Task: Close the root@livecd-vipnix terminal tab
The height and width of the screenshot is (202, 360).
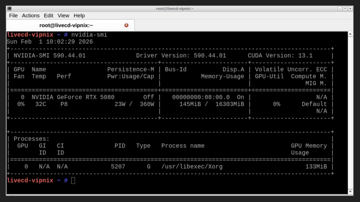Action: click(127, 25)
